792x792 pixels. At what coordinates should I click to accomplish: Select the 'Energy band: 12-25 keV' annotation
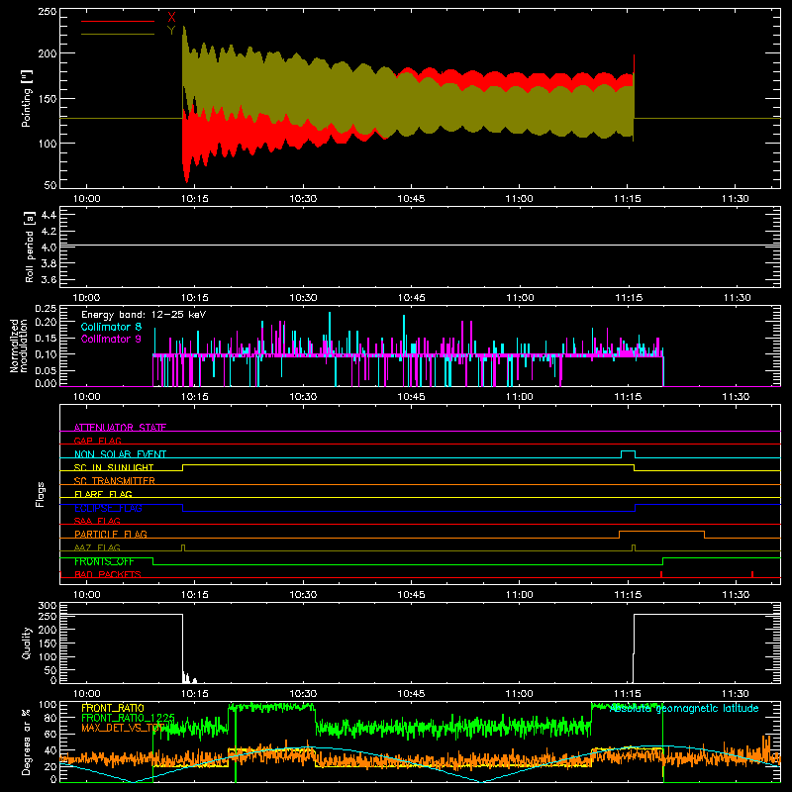pyautogui.click(x=144, y=315)
